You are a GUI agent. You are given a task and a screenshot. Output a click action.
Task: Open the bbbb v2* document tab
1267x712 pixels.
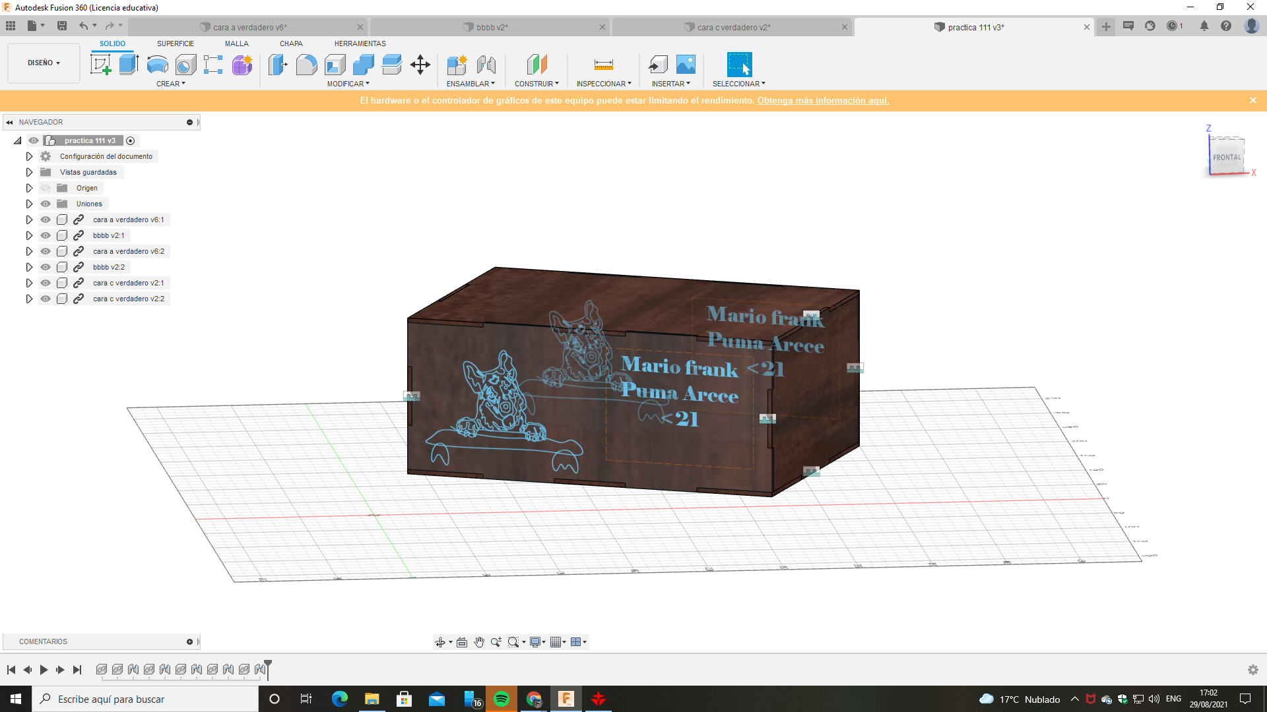[x=492, y=27]
